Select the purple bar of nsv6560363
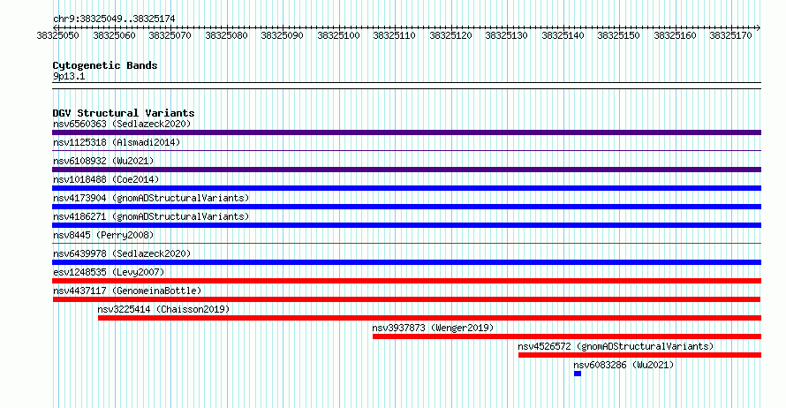This screenshot has width=786, height=408. 406,132
